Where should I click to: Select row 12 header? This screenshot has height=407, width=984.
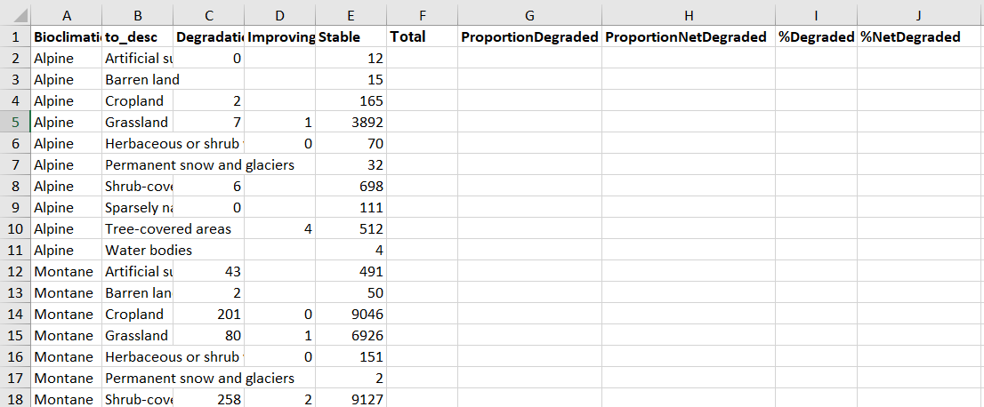(x=15, y=271)
